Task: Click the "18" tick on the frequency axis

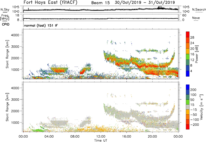Action: 17,15
